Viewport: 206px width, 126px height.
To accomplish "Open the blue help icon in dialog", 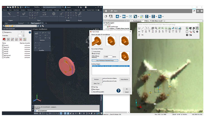I will (118, 91).
